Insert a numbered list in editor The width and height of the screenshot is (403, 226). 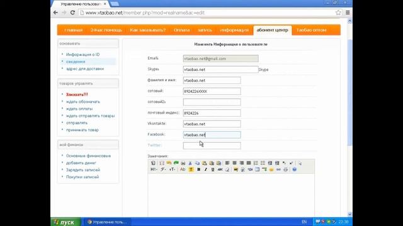coord(256,163)
